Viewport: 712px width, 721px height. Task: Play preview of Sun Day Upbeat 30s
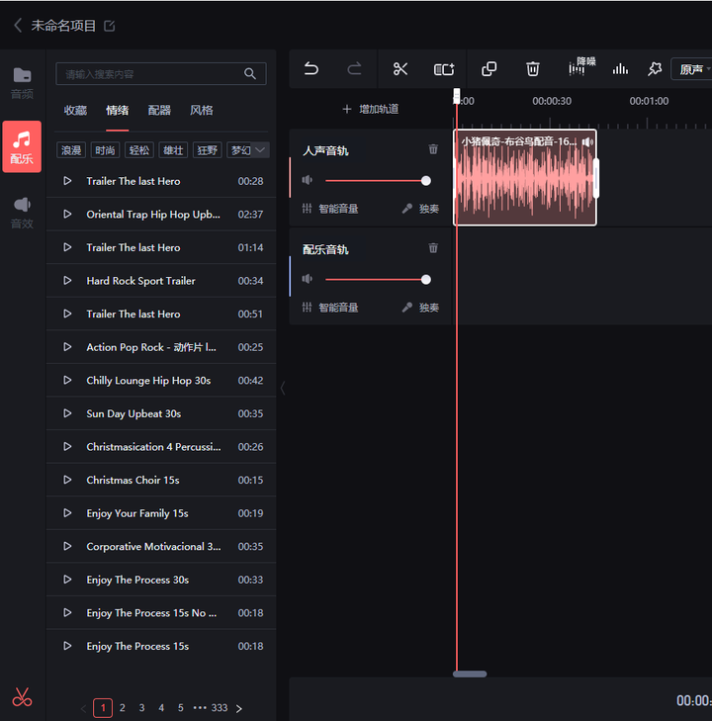(x=67, y=413)
